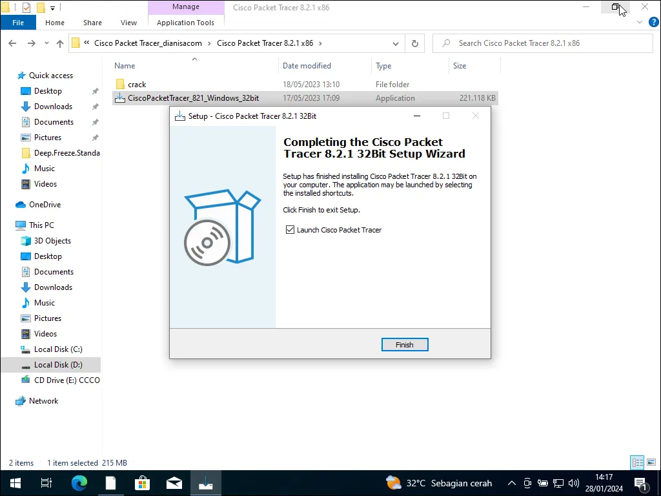Open the View ribbon tab
Image resolution: width=661 pixels, height=496 pixels.
128,23
